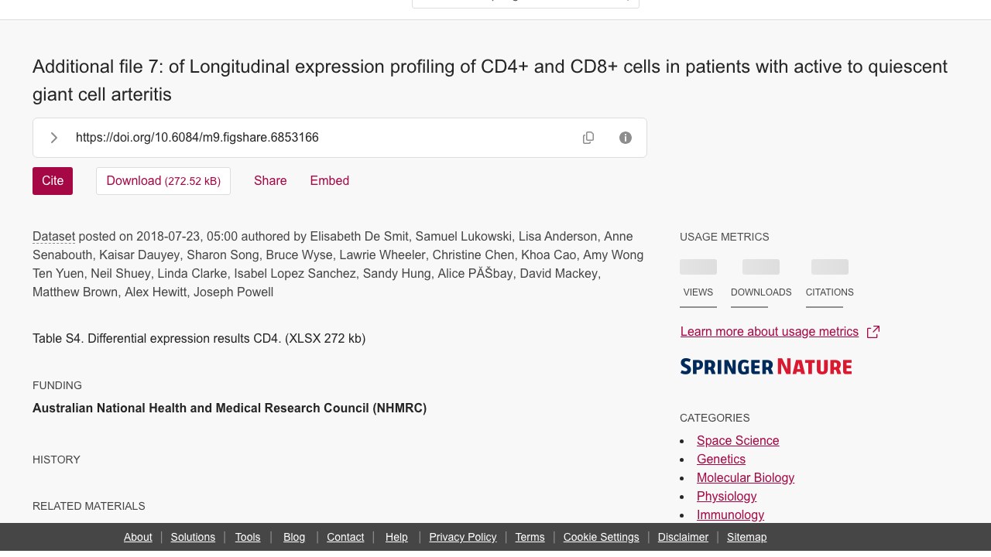The width and height of the screenshot is (991, 557).
Task: Open Learn more about usage metrics
Action: 770,332
